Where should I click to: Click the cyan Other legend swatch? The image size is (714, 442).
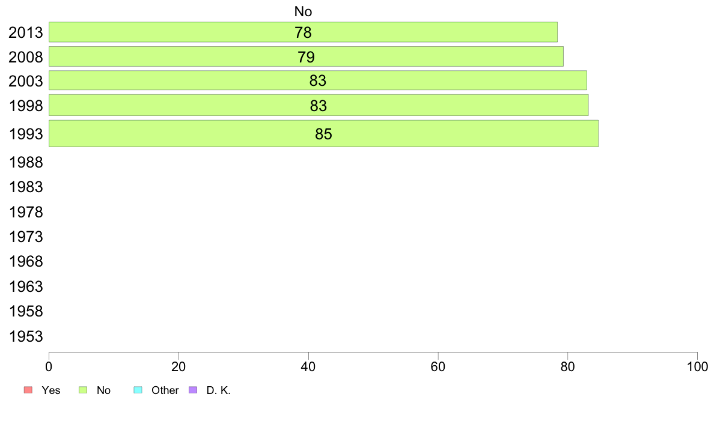[138, 390]
